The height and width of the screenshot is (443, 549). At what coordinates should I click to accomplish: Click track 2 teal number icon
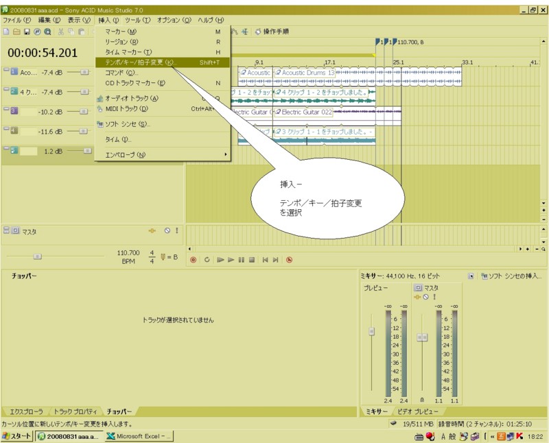point(14,91)
